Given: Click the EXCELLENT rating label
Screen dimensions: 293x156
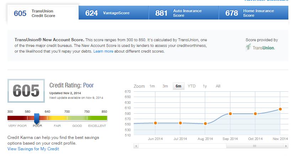Looking at the screenshot, I should coord(97,126).
